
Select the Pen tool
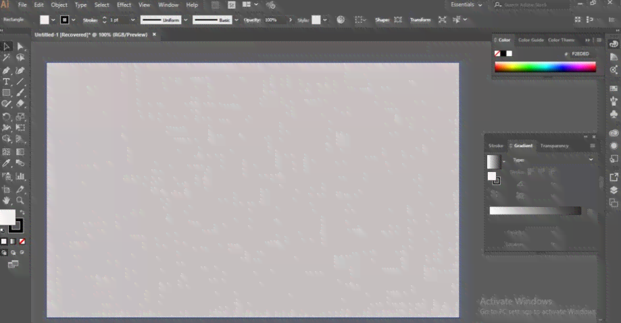click(6, 70)
